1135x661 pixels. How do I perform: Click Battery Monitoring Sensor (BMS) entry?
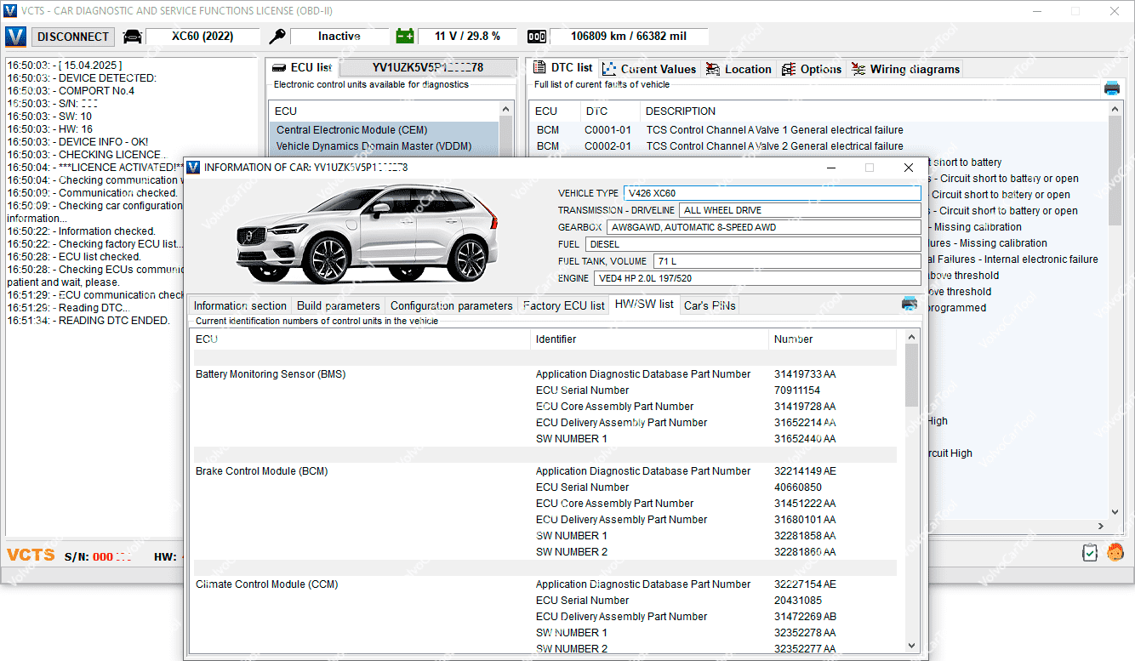click(x=271, y=374)
